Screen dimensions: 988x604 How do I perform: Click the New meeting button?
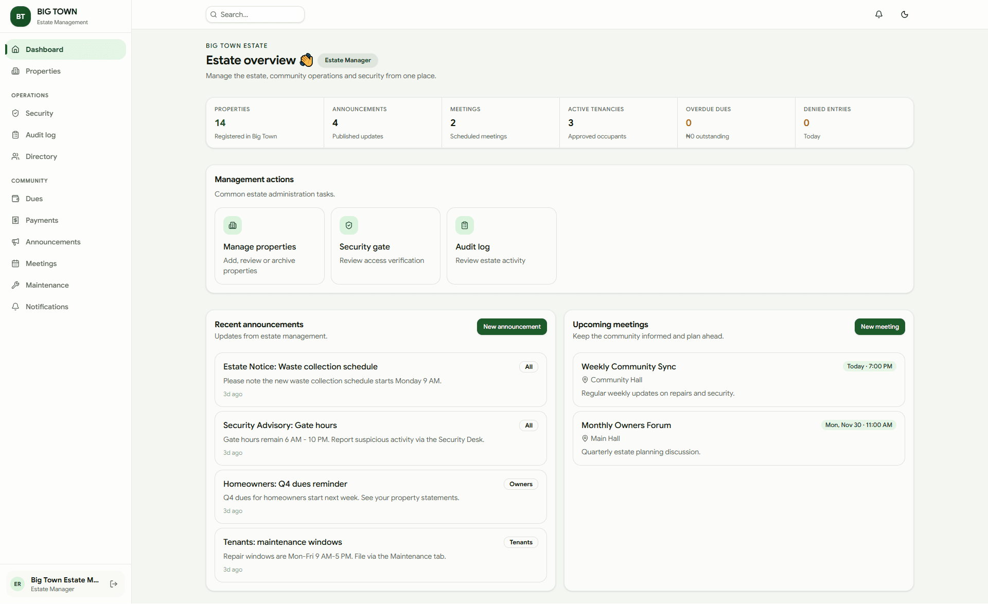pyautogui.click(x=880, y=327)
